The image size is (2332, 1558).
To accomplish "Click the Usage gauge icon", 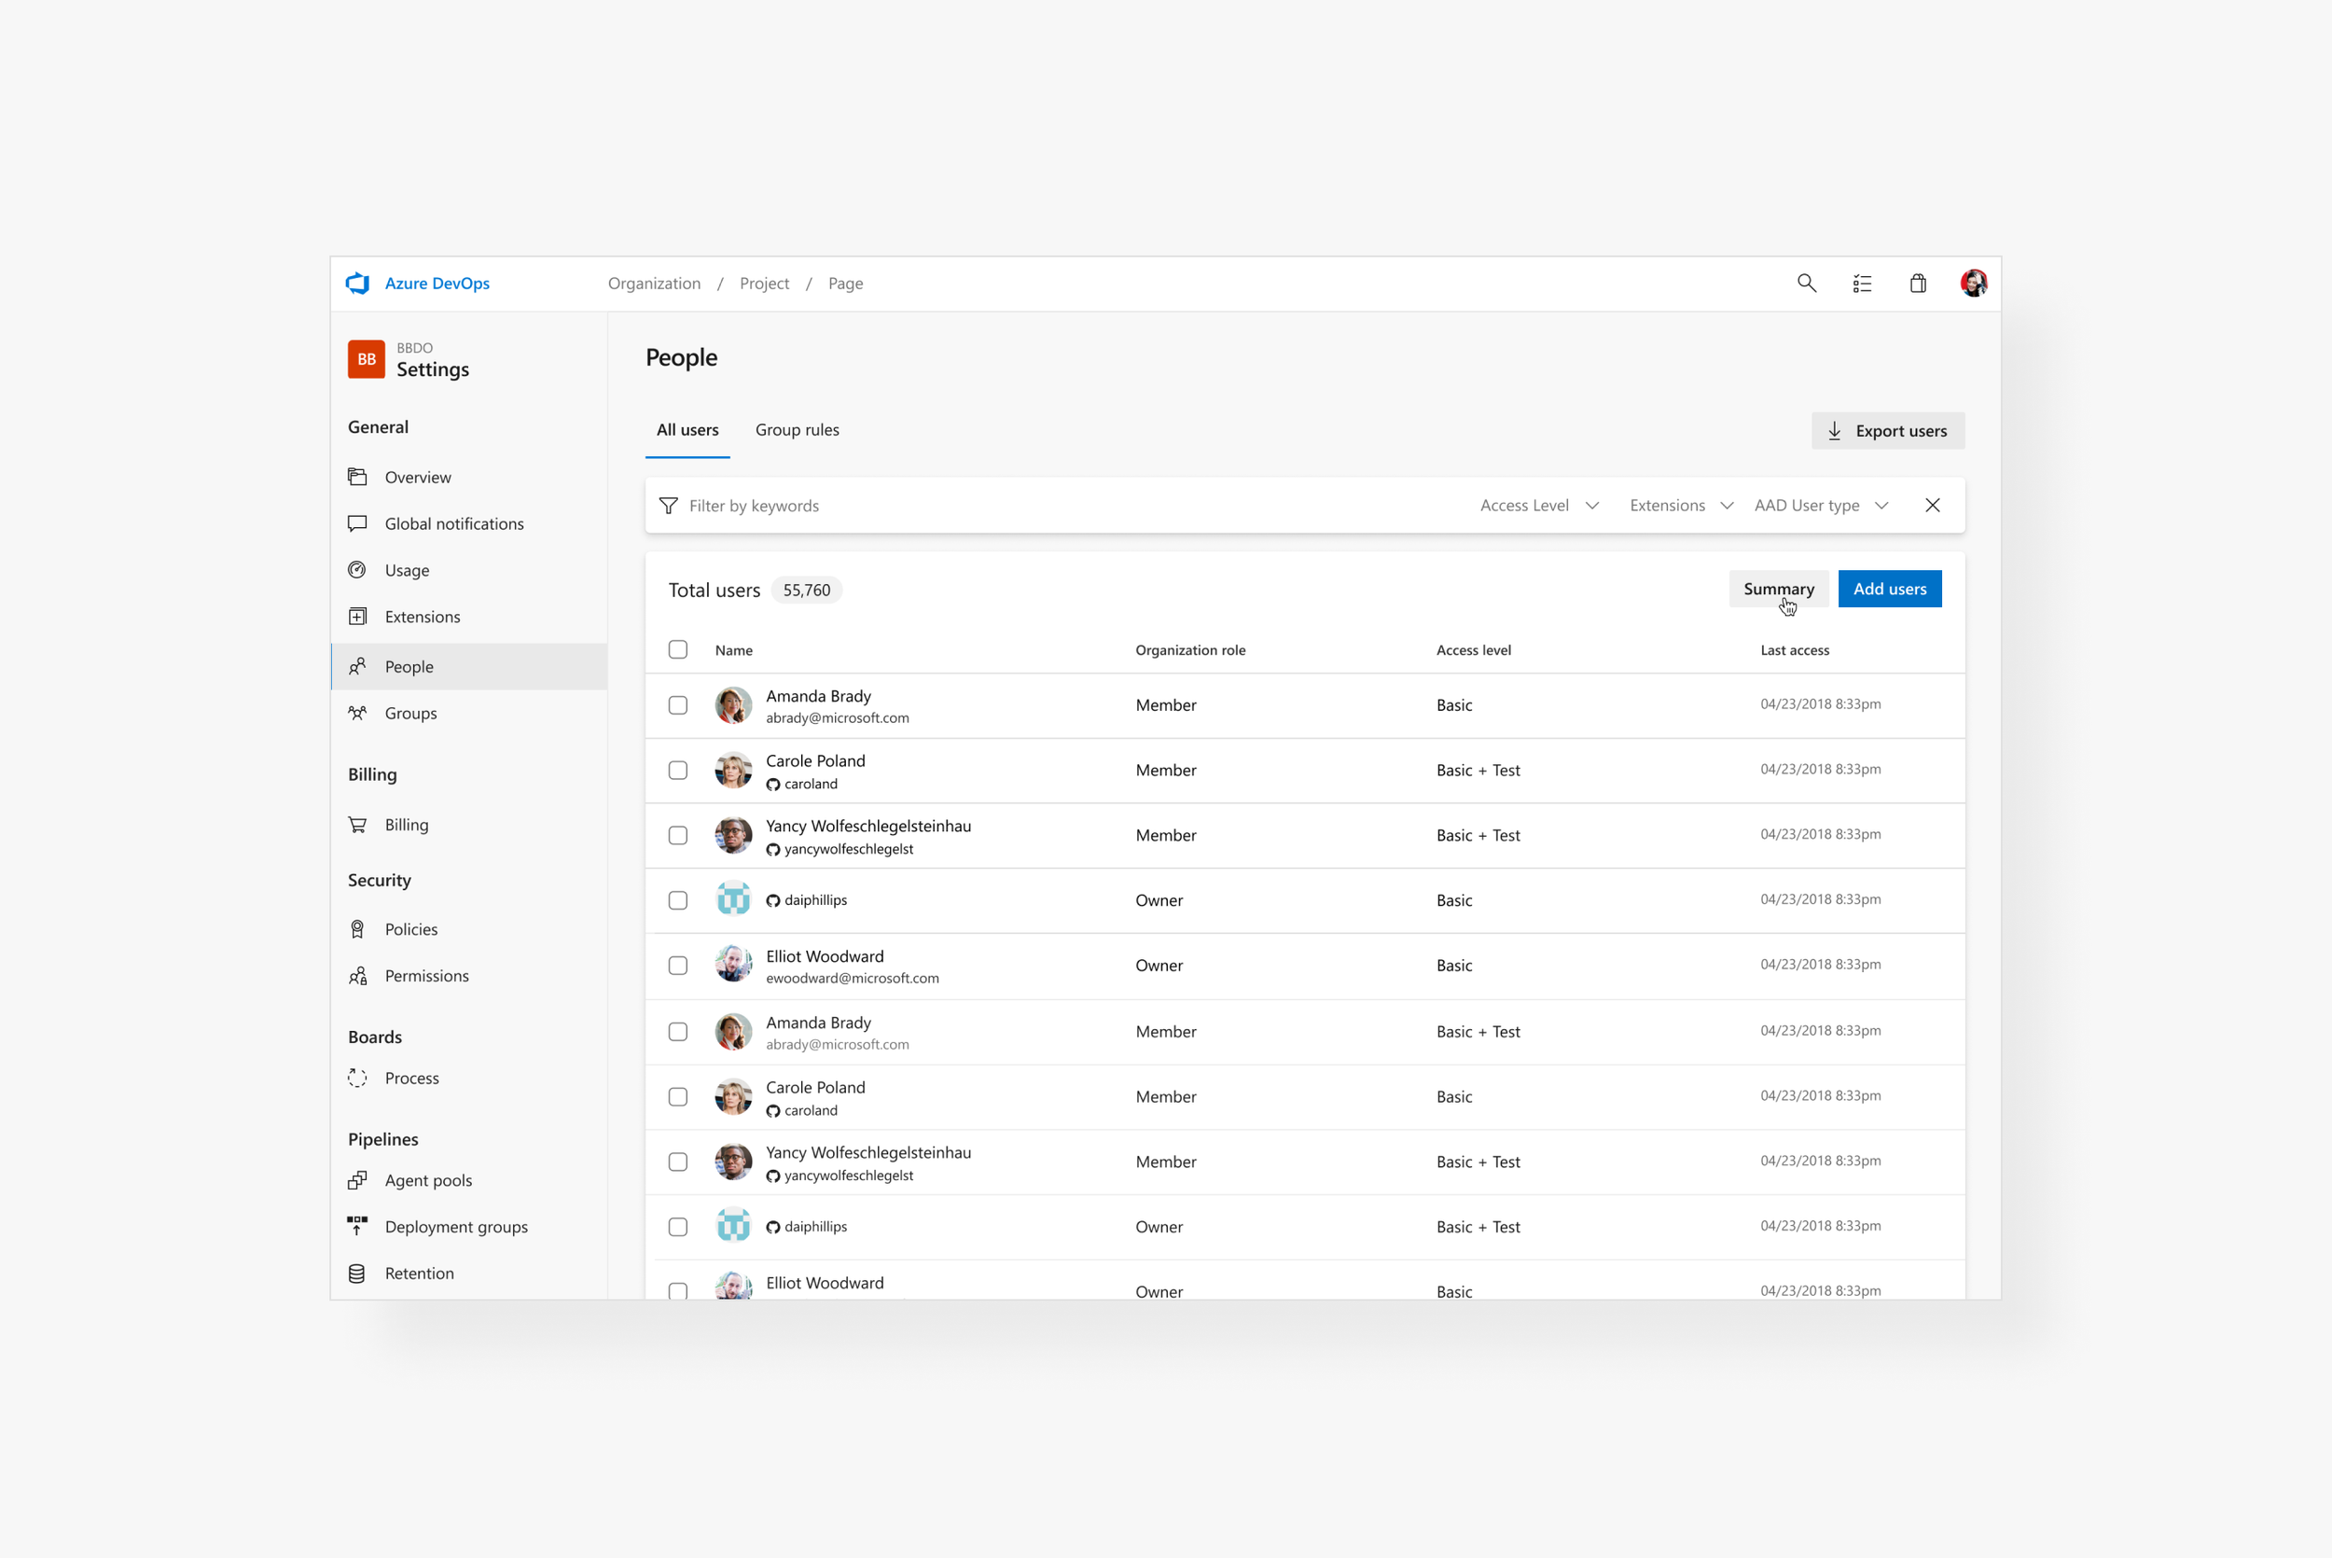I will tap(357, 570).
